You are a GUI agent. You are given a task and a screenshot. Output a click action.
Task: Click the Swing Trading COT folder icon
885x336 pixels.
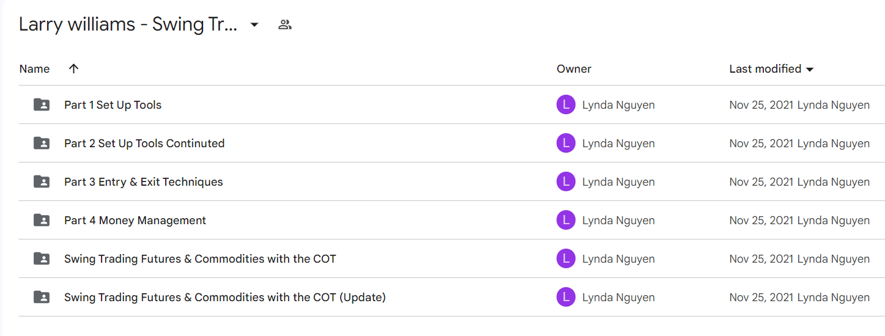click(x=42, y=258)
